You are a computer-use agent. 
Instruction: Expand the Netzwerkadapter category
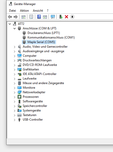pos(14,92)
